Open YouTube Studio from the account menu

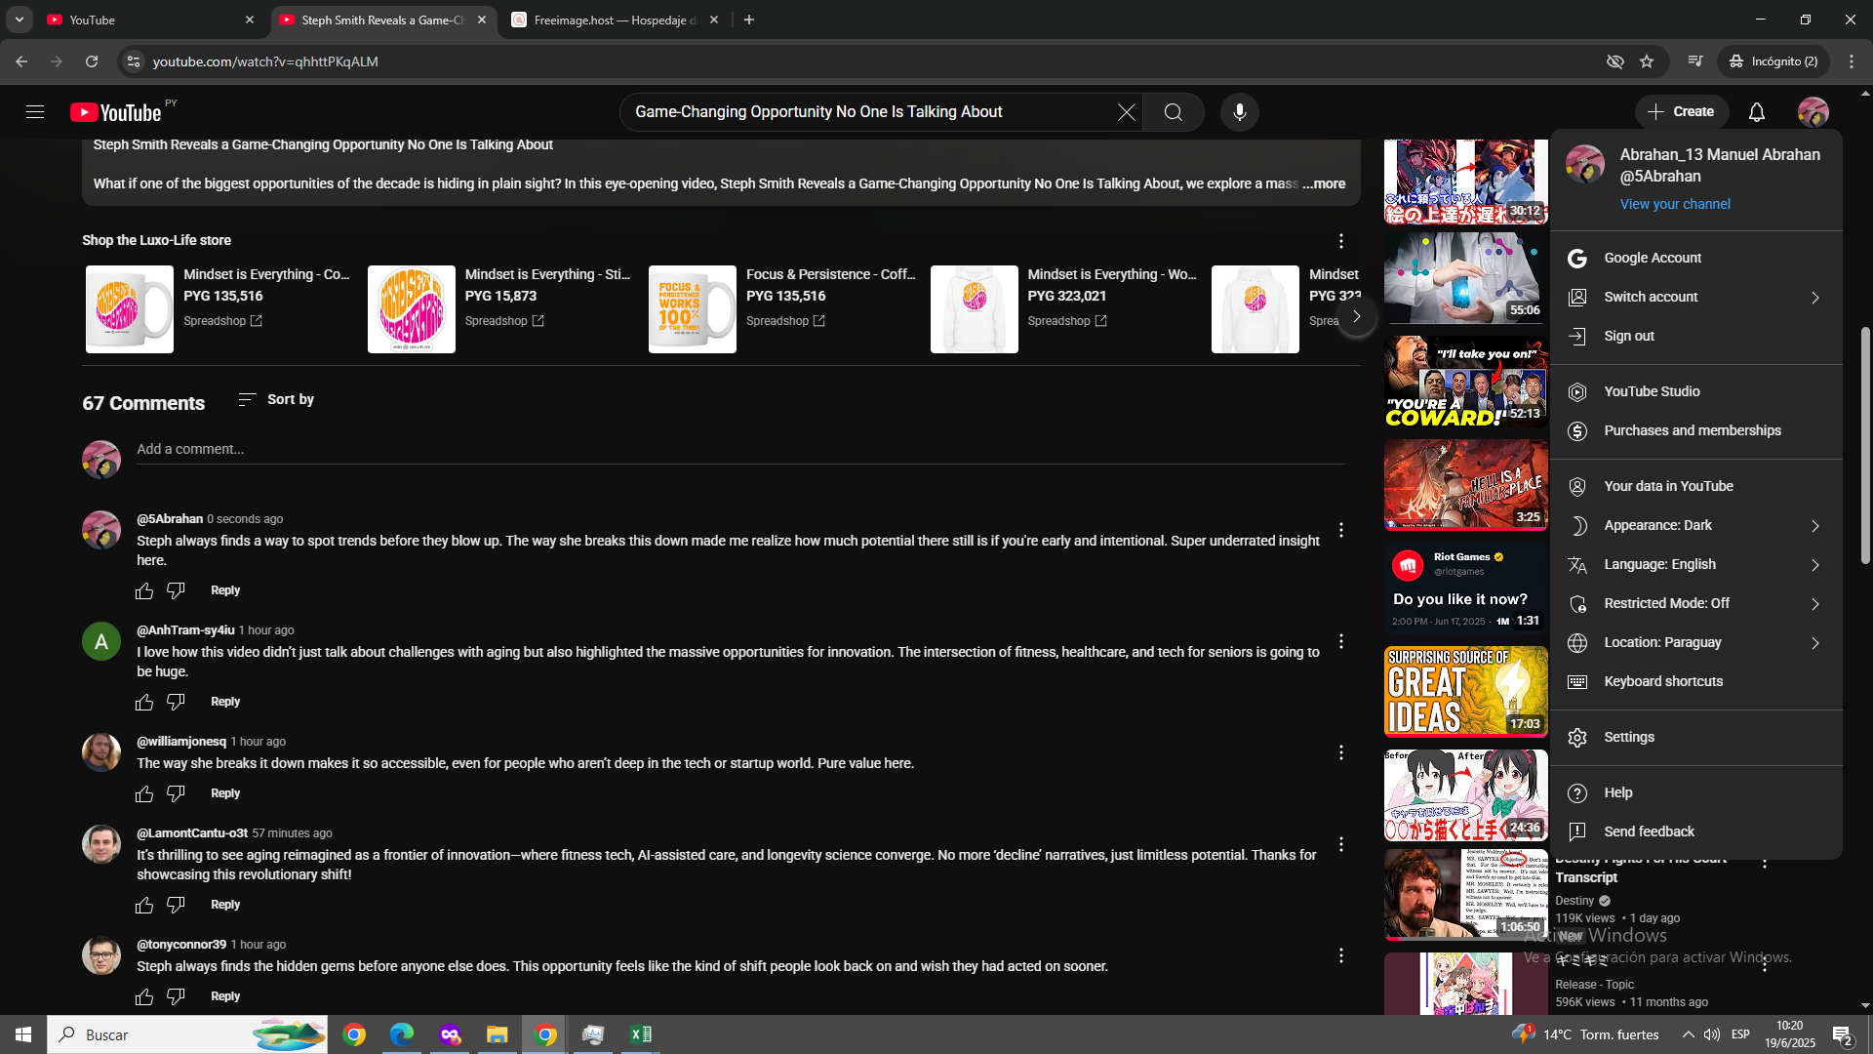1695,391
